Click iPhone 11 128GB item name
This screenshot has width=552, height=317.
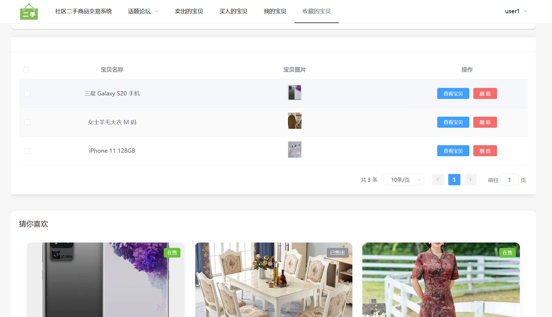(112, 151)
